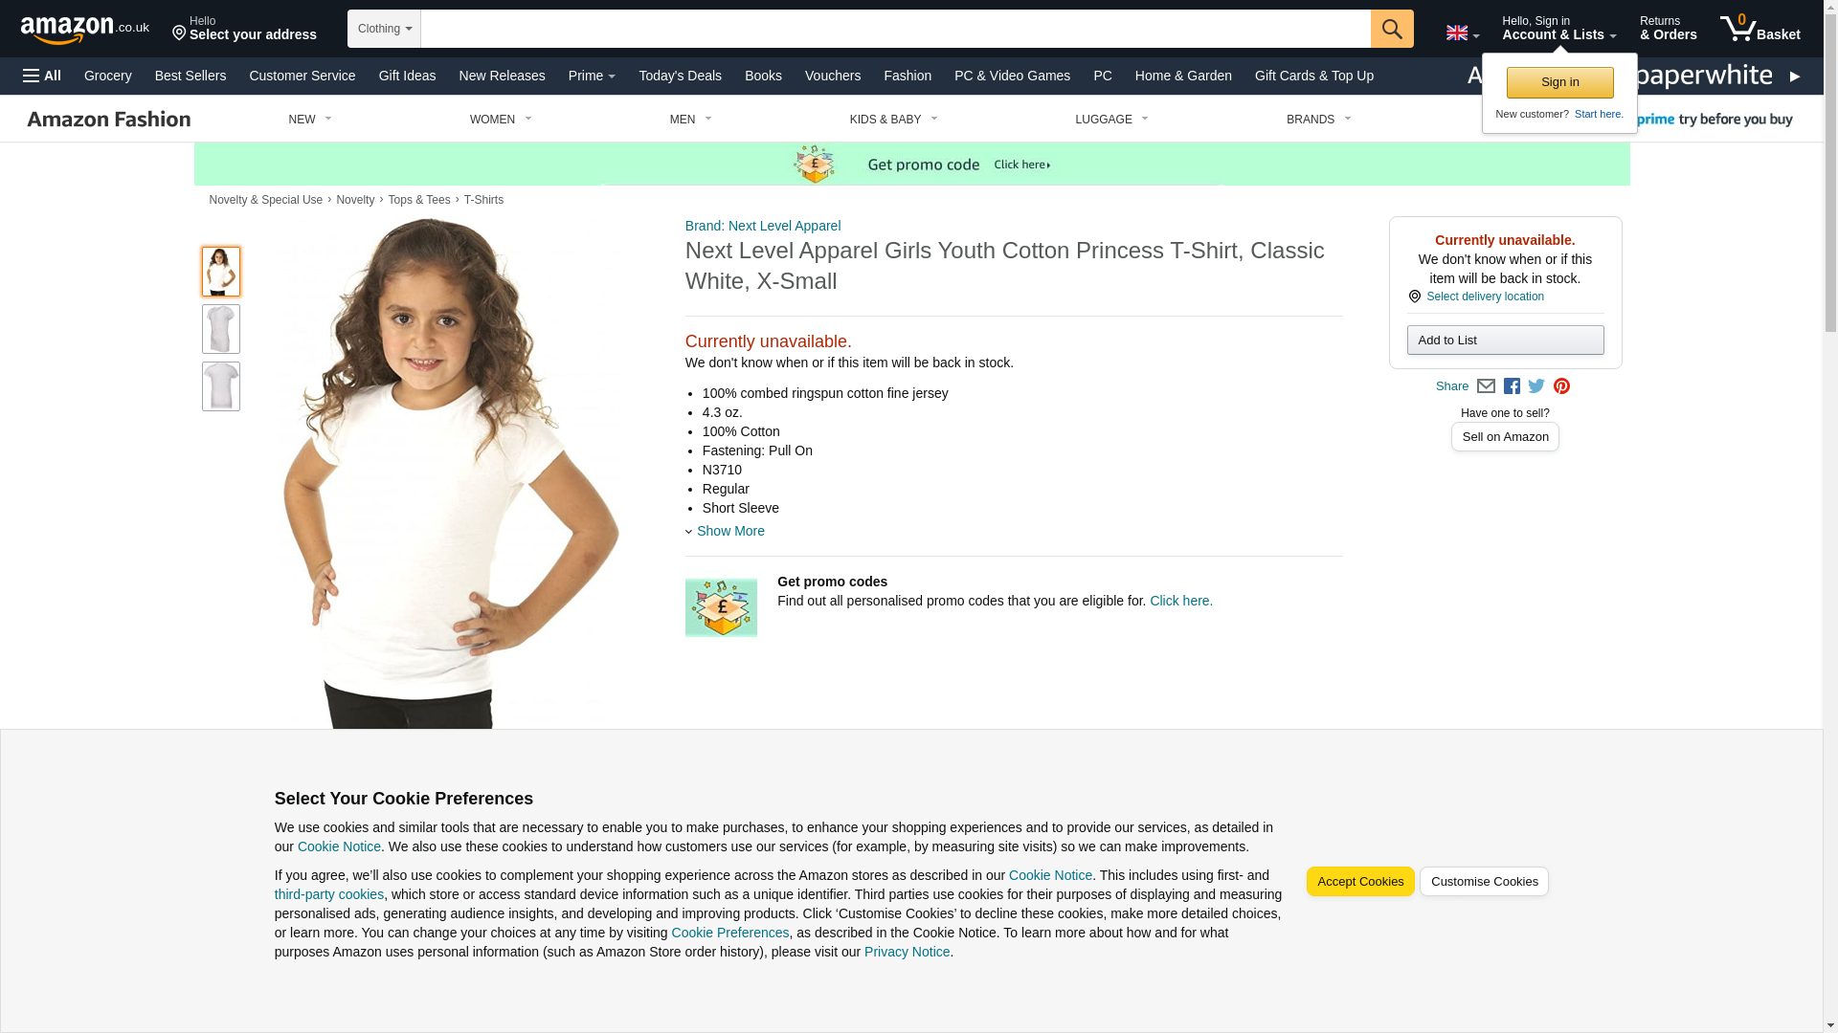Open the Clothing search category dropdown

point(384,29)
